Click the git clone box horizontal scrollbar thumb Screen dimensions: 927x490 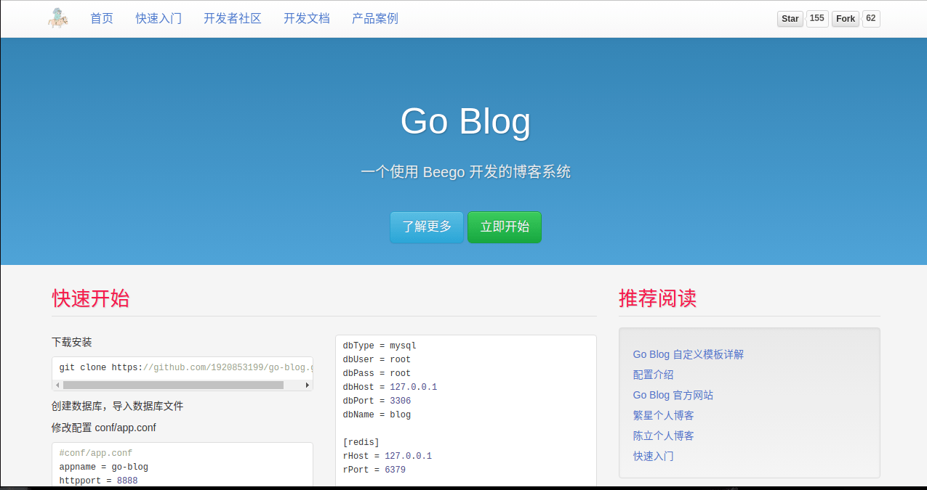pyautogui.click(x=173, y=385)
